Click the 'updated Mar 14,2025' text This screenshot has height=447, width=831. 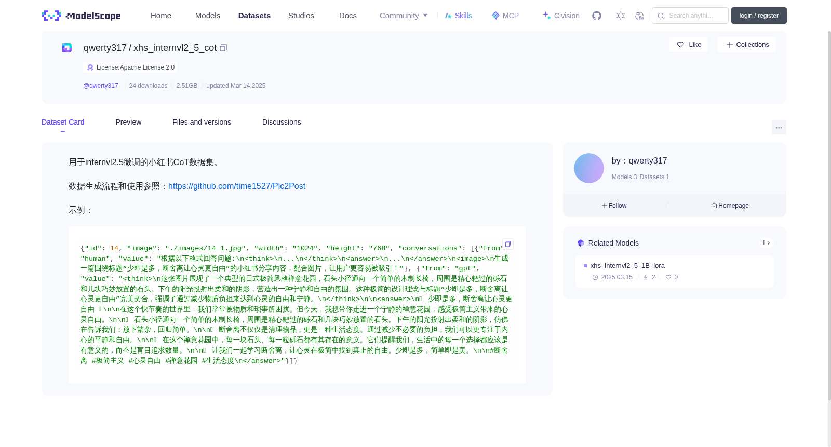tap(236, 86)
